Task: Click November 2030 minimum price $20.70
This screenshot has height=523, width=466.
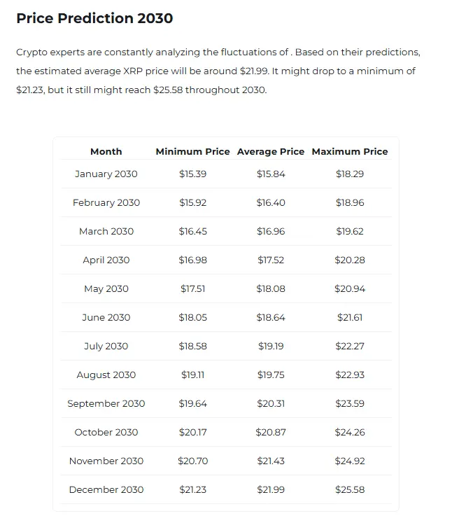Action: point(192,461)
